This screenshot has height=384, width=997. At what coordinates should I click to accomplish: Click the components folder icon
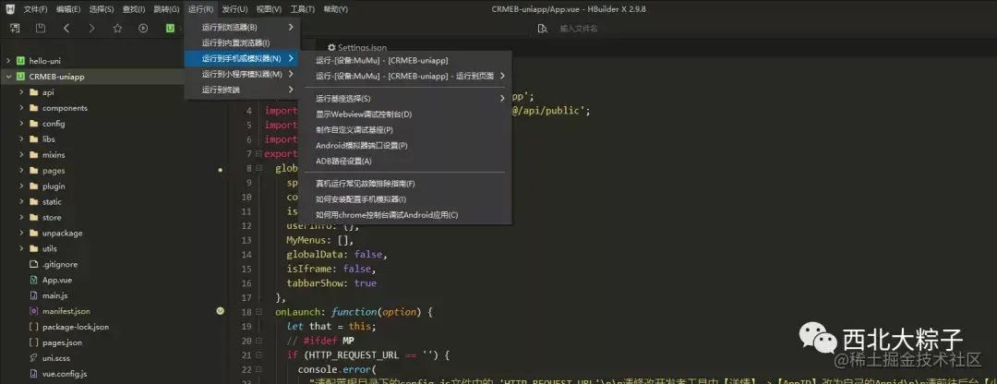click(x=34, y=108)
